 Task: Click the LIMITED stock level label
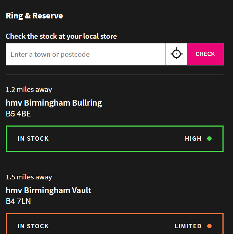[x=188, y=226]
